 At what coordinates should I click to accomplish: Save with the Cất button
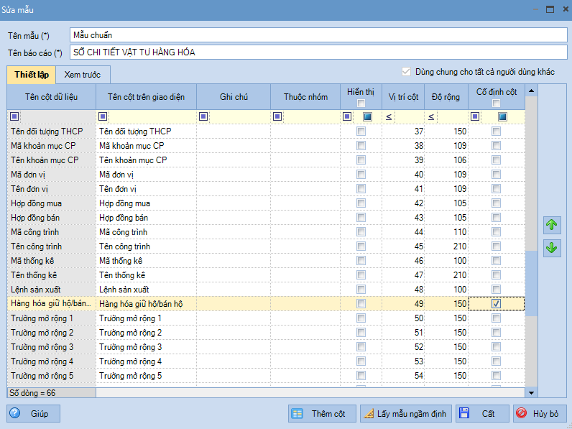tap(482, 413)
